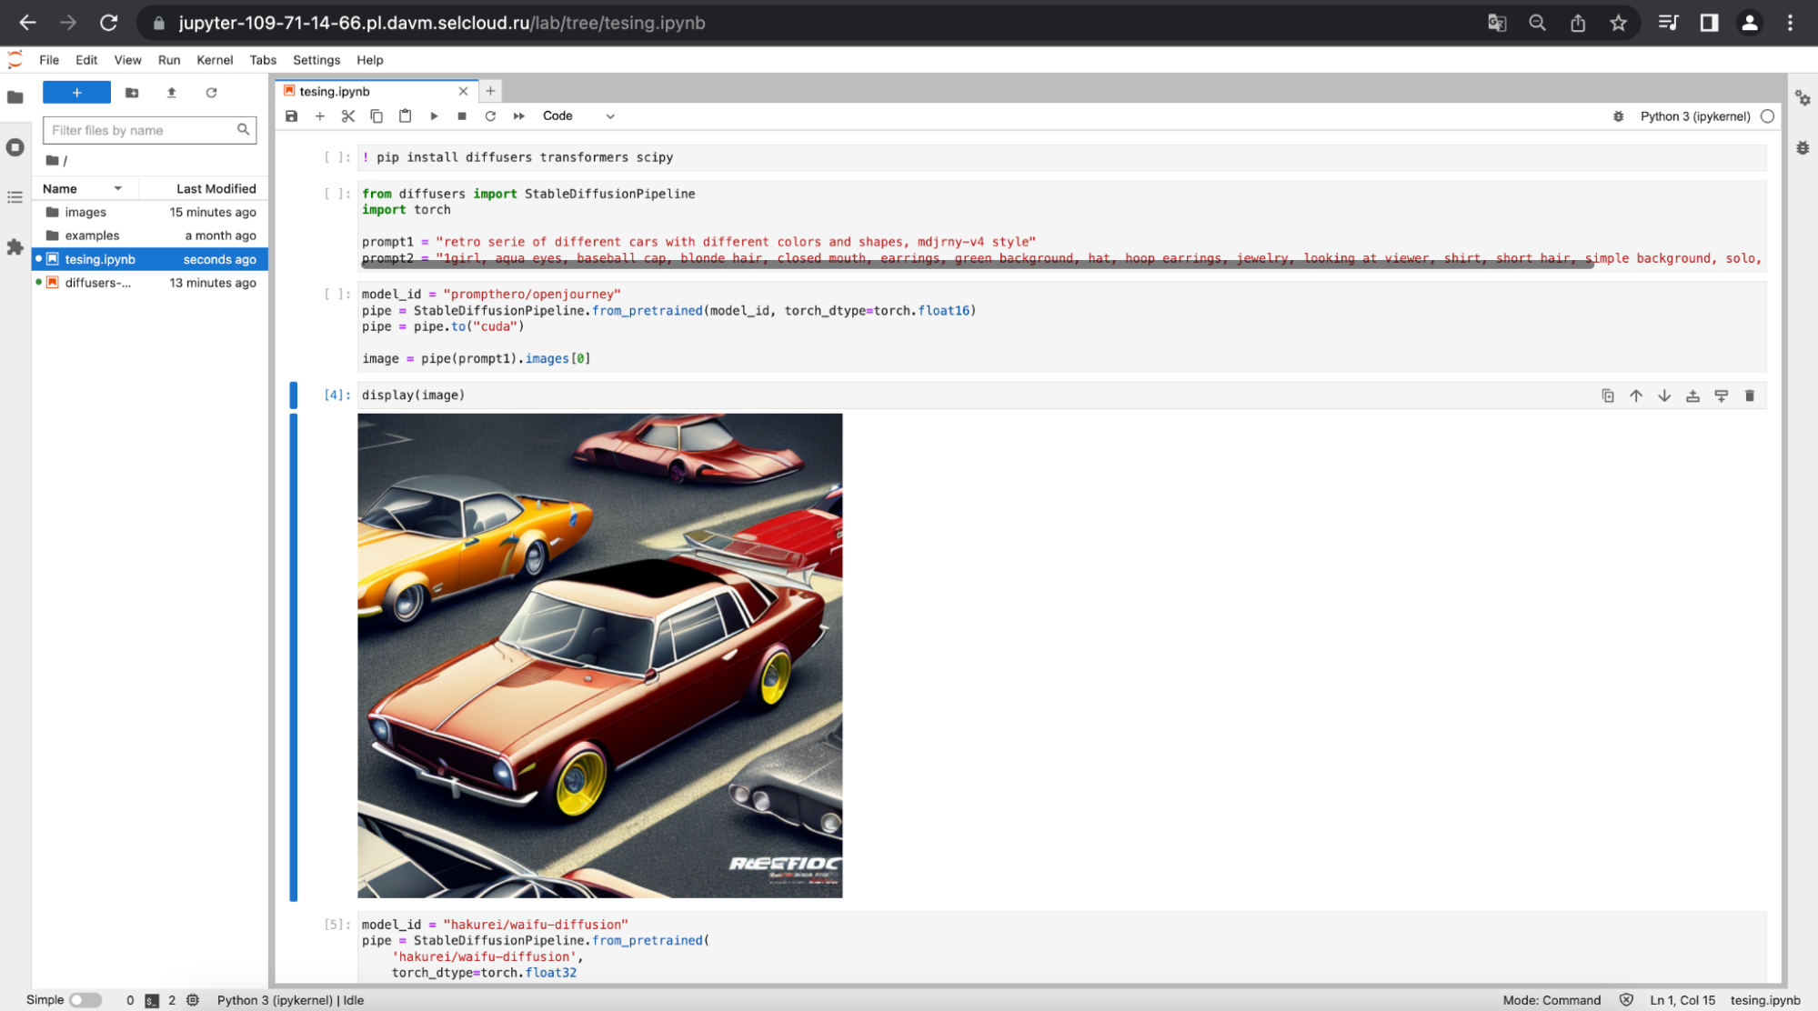1818x1011 pixels.
Task: Save the notebook with the save icon
Action: pyautogui.click(x=291, y=116)
